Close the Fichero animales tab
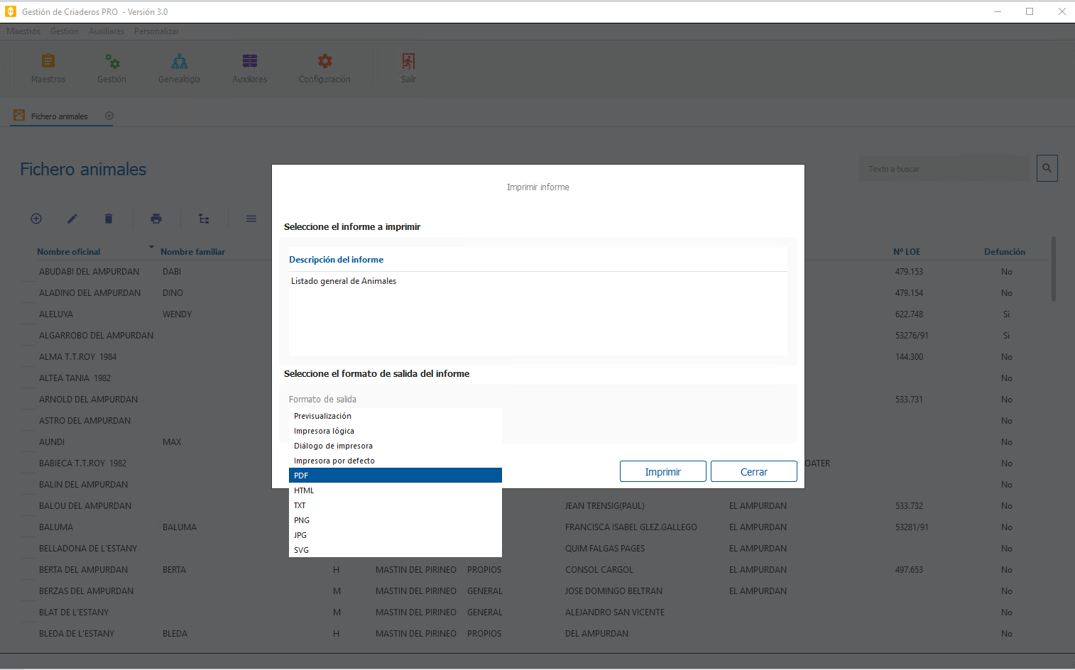Image resolution: width=1075 pixels, height=670 pixels. [109, 116]
